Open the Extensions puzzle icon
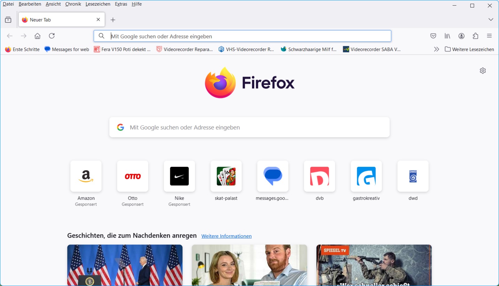The height and width of the screenshot is (286, 499). coord(475,36)
